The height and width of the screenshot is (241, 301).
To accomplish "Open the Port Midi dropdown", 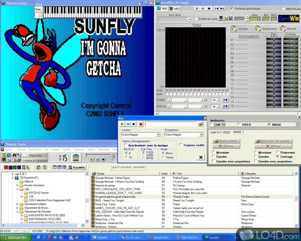I will tap(189, 19).
